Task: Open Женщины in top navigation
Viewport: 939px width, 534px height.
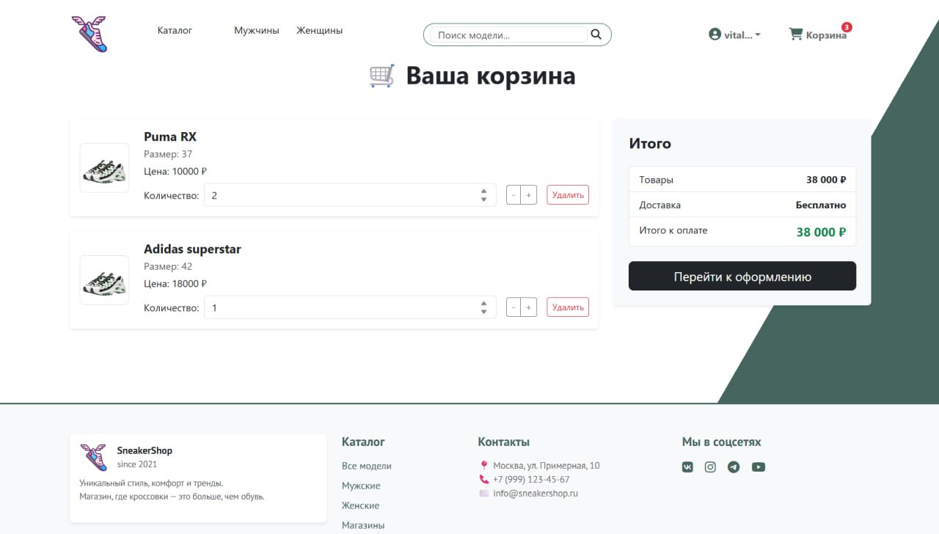Action: click(320, 31)
